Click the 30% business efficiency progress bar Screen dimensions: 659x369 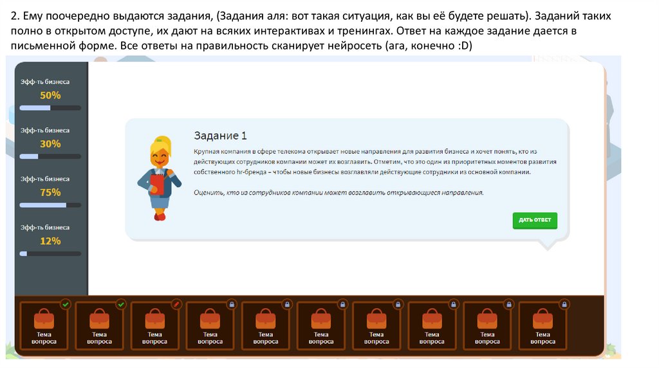50,156
